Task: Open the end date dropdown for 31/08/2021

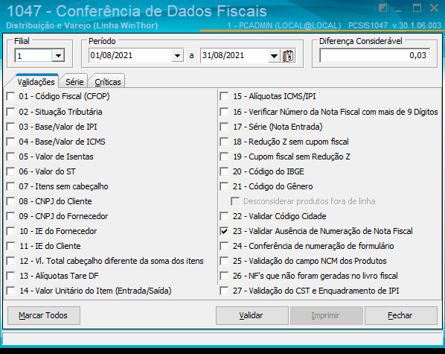Action: coord(274,55)
